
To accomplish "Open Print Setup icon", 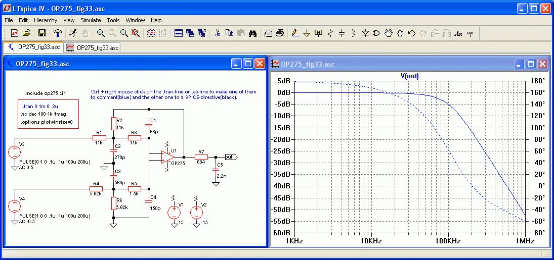I will pos(269,33).
